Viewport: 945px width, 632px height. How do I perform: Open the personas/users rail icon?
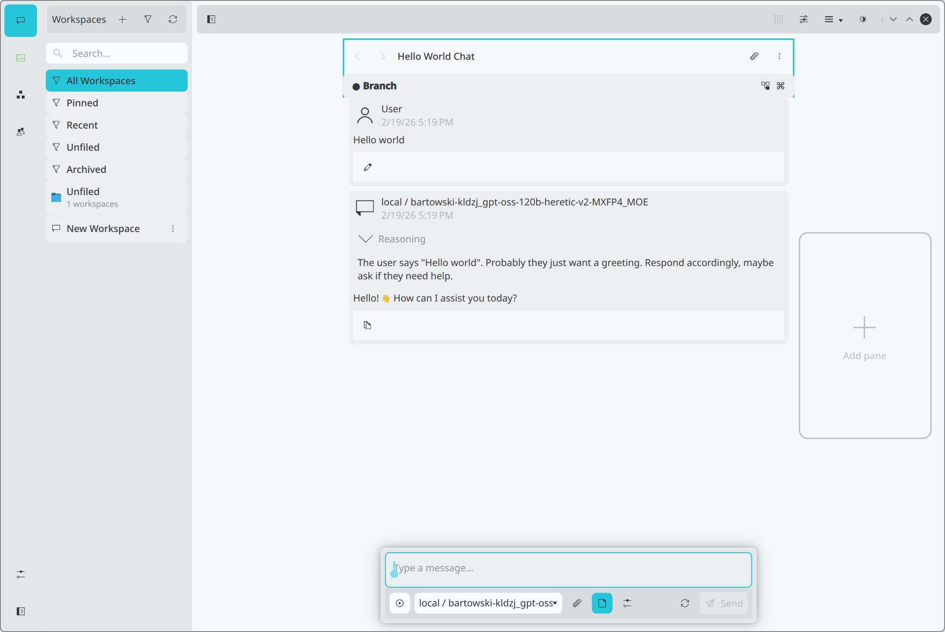pyautogui.click(x=21, y=132)
